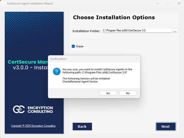
Task: Click the CertSecure Agent Installation Wizard title
Action: pos(30,4)
